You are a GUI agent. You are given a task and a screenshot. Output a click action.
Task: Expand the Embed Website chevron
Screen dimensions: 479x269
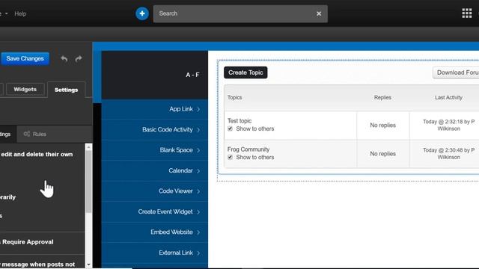coord(198,232)
